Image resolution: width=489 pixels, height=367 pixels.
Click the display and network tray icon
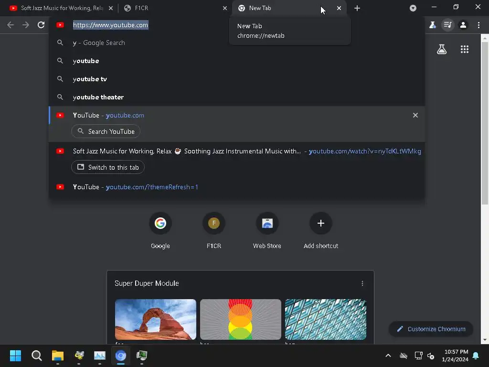tap(418, 356)
